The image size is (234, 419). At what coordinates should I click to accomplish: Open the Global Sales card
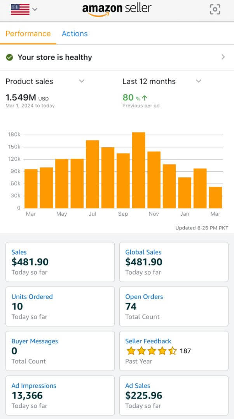click(173, 262)
